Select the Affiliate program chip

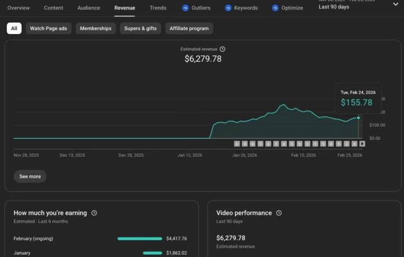point(189,28)
